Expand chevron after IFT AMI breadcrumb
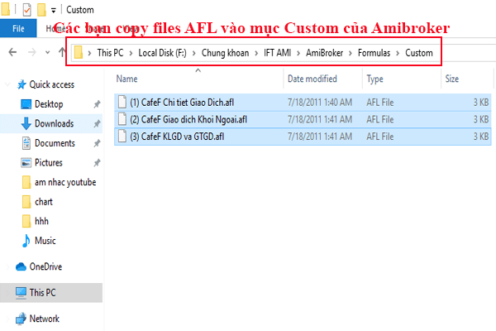Image resolution: width=496 pixels, height=331 pixels. click(x=298, y=53)
